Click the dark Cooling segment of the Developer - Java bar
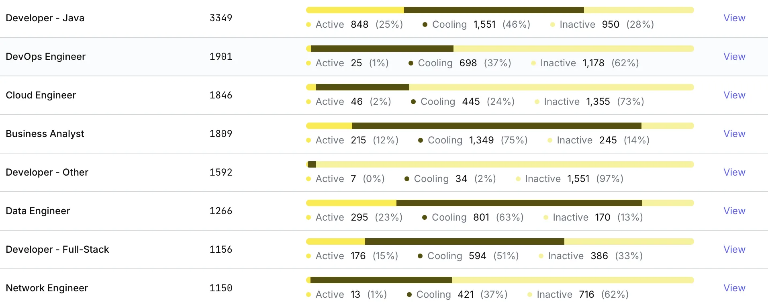 tap(494, 10)
